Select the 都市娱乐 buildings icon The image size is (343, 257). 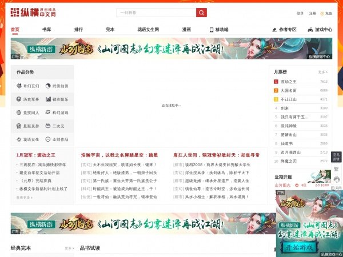coord(48,99)
